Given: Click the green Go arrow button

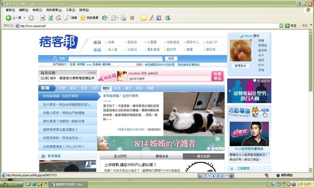Looking at the screenshot, I should 287,26.
